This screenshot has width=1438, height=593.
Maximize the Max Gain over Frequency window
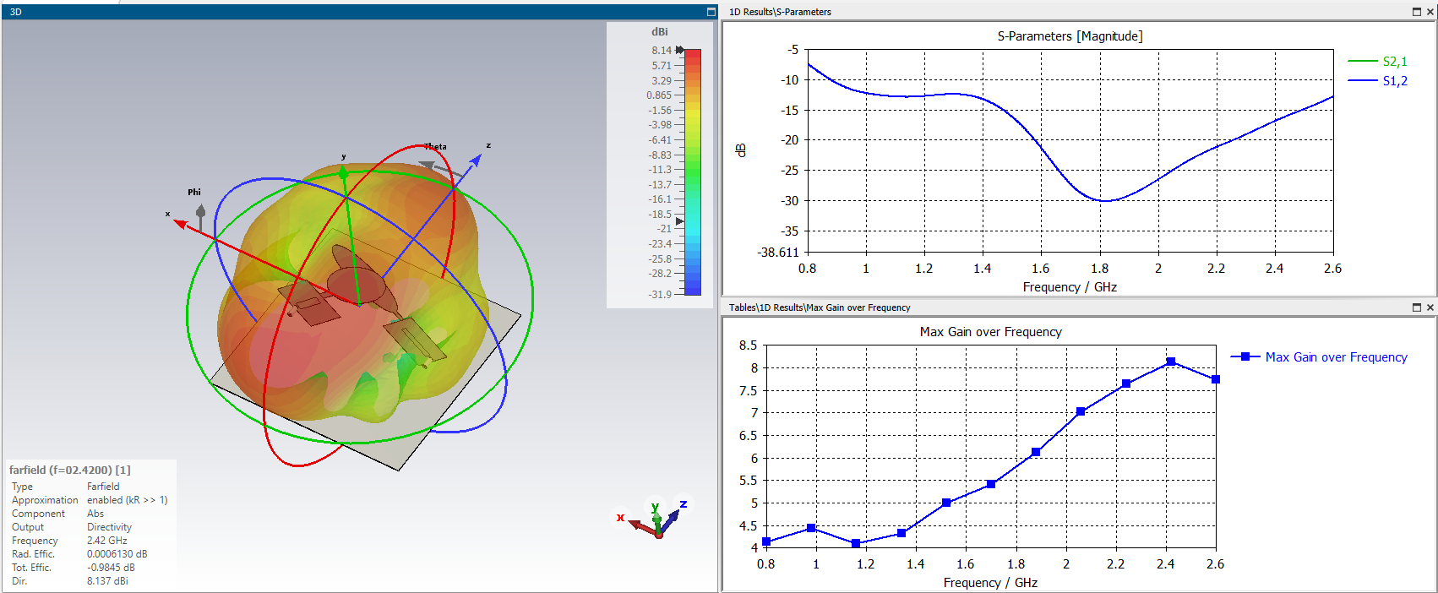point(1417,307)
